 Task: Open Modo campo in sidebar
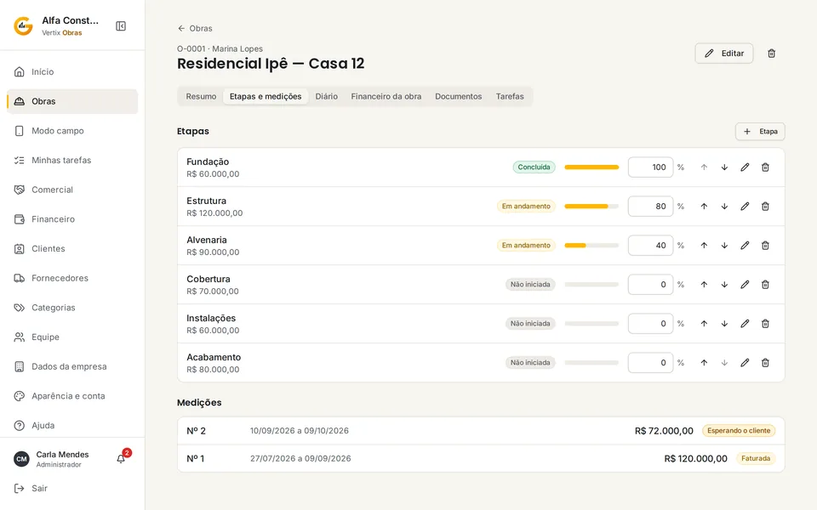[72, 131]
